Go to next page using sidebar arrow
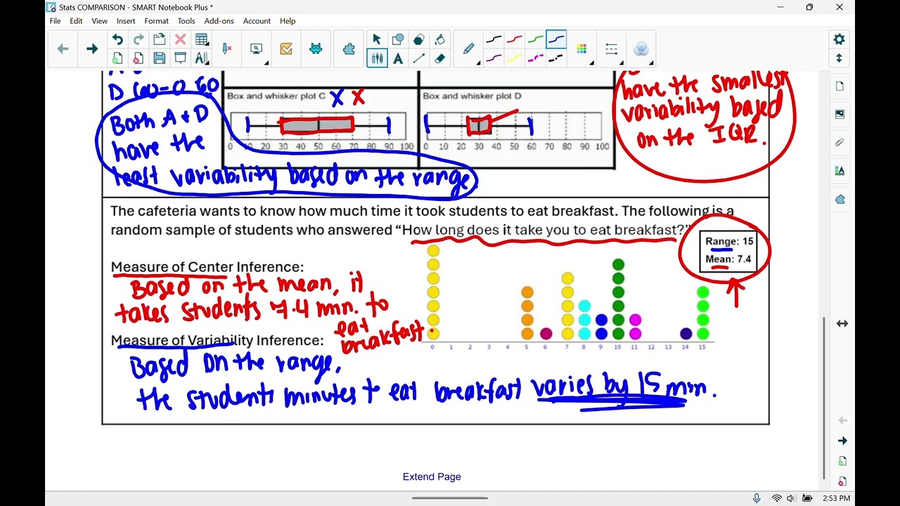 pyautogui.click(x=842, y=441)
